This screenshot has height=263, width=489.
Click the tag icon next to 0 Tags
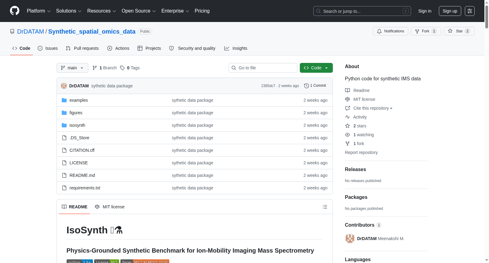click(x=122, y=68)
